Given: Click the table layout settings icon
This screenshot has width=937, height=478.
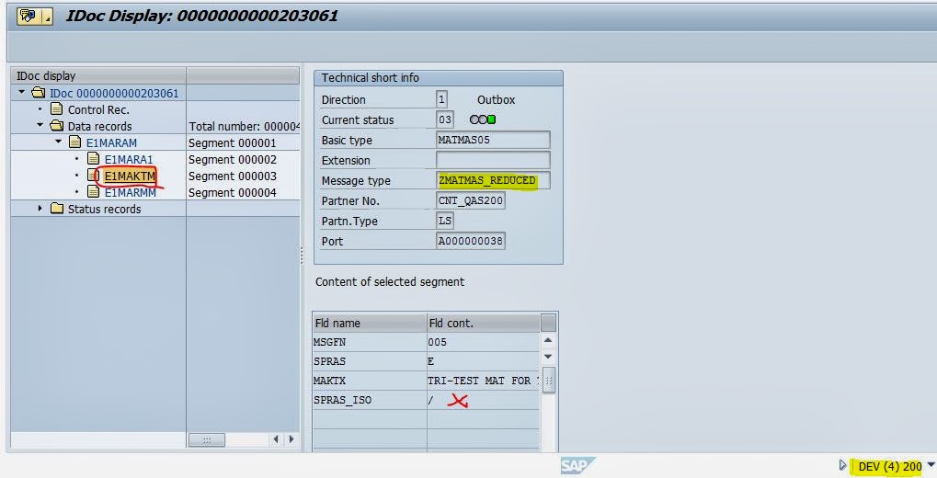Looking at the screenshot, I should click(x=548, y=323).
